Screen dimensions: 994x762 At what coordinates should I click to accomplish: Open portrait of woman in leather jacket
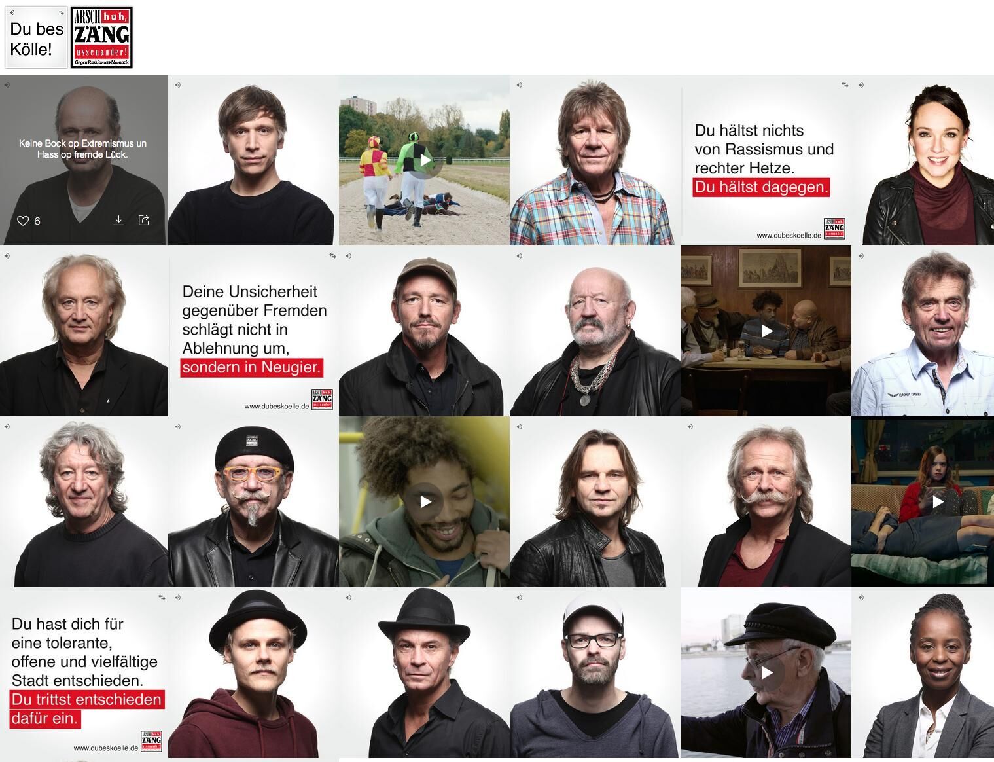(923, 160)
